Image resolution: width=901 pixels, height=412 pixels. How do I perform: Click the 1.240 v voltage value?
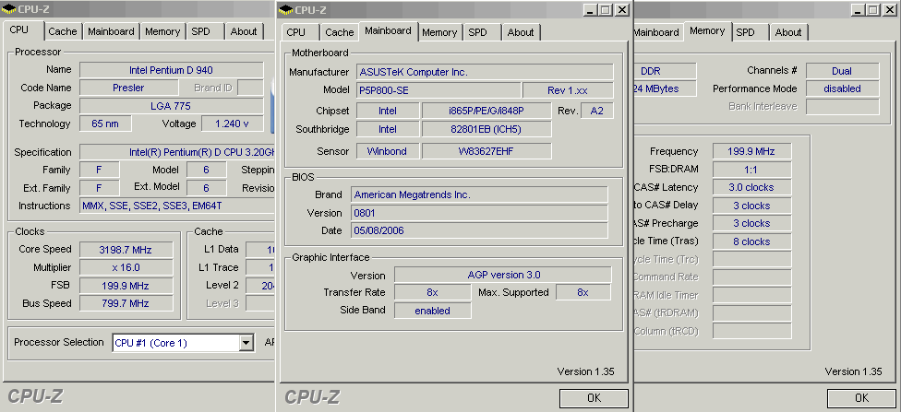coord(232,124)
